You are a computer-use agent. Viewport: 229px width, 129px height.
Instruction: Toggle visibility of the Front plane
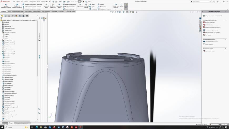coord(39,34)
